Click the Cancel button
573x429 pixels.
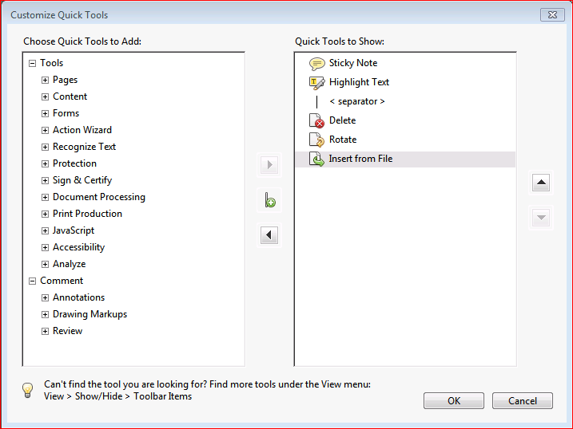pos(523,401)
